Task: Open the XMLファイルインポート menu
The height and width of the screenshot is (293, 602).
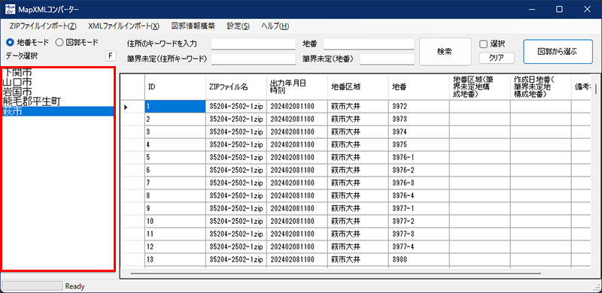Action: click(123, 26)
